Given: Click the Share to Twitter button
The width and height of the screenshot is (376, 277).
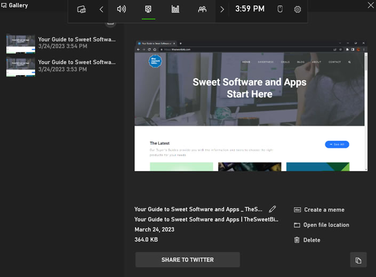Looking at the screenshot, I should (x=188, y=260).
